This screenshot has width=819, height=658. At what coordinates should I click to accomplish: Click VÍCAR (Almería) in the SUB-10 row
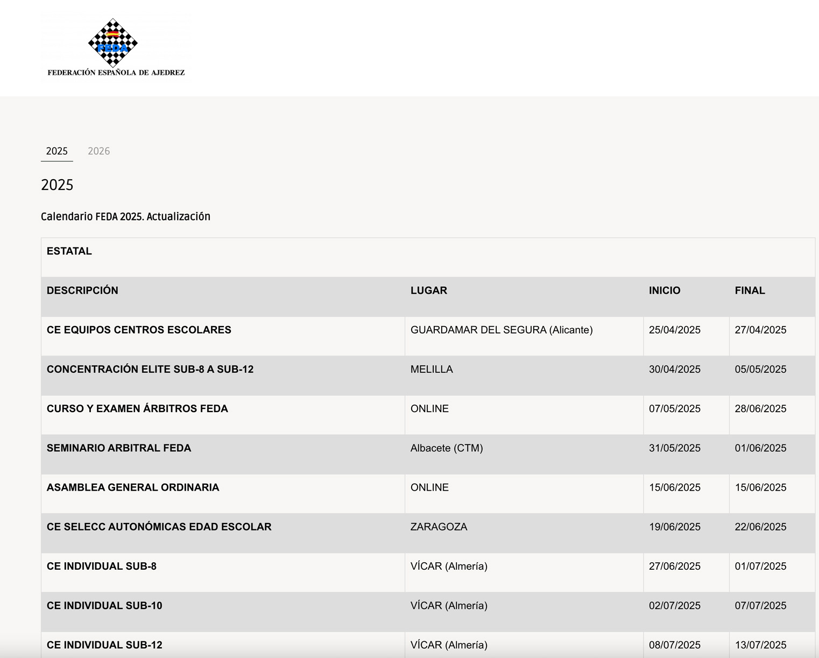449,605
